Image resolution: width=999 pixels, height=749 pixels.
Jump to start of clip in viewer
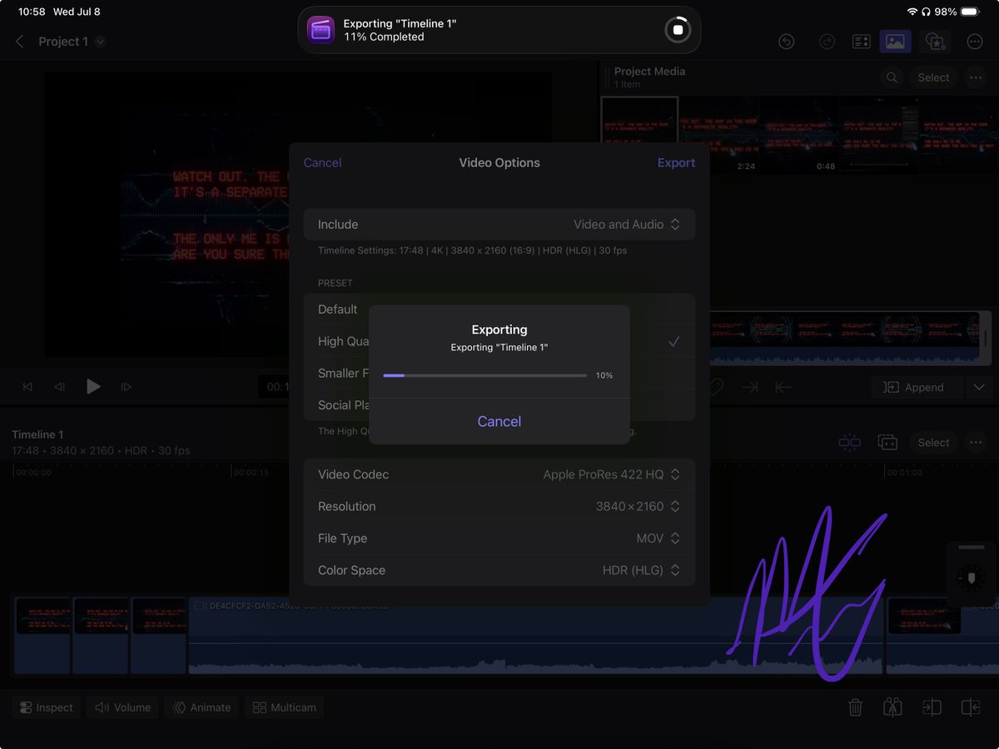27,387
